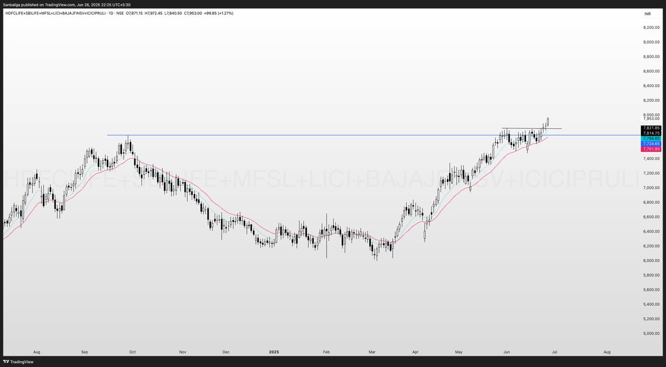
Task: Click the 9,000.00 price axis label
Action: coord(652,42)
